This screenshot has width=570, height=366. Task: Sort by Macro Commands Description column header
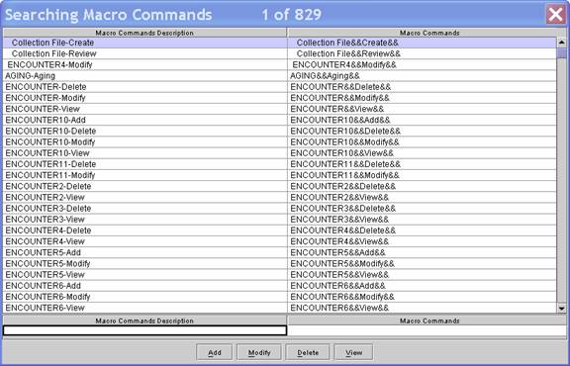point(144,33)
